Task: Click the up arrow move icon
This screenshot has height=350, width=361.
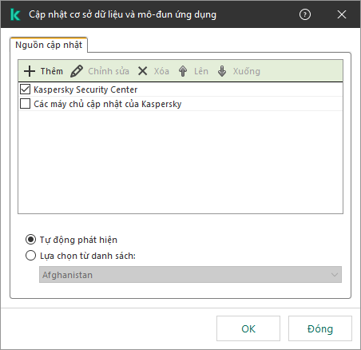Action: tap(183, 71)
